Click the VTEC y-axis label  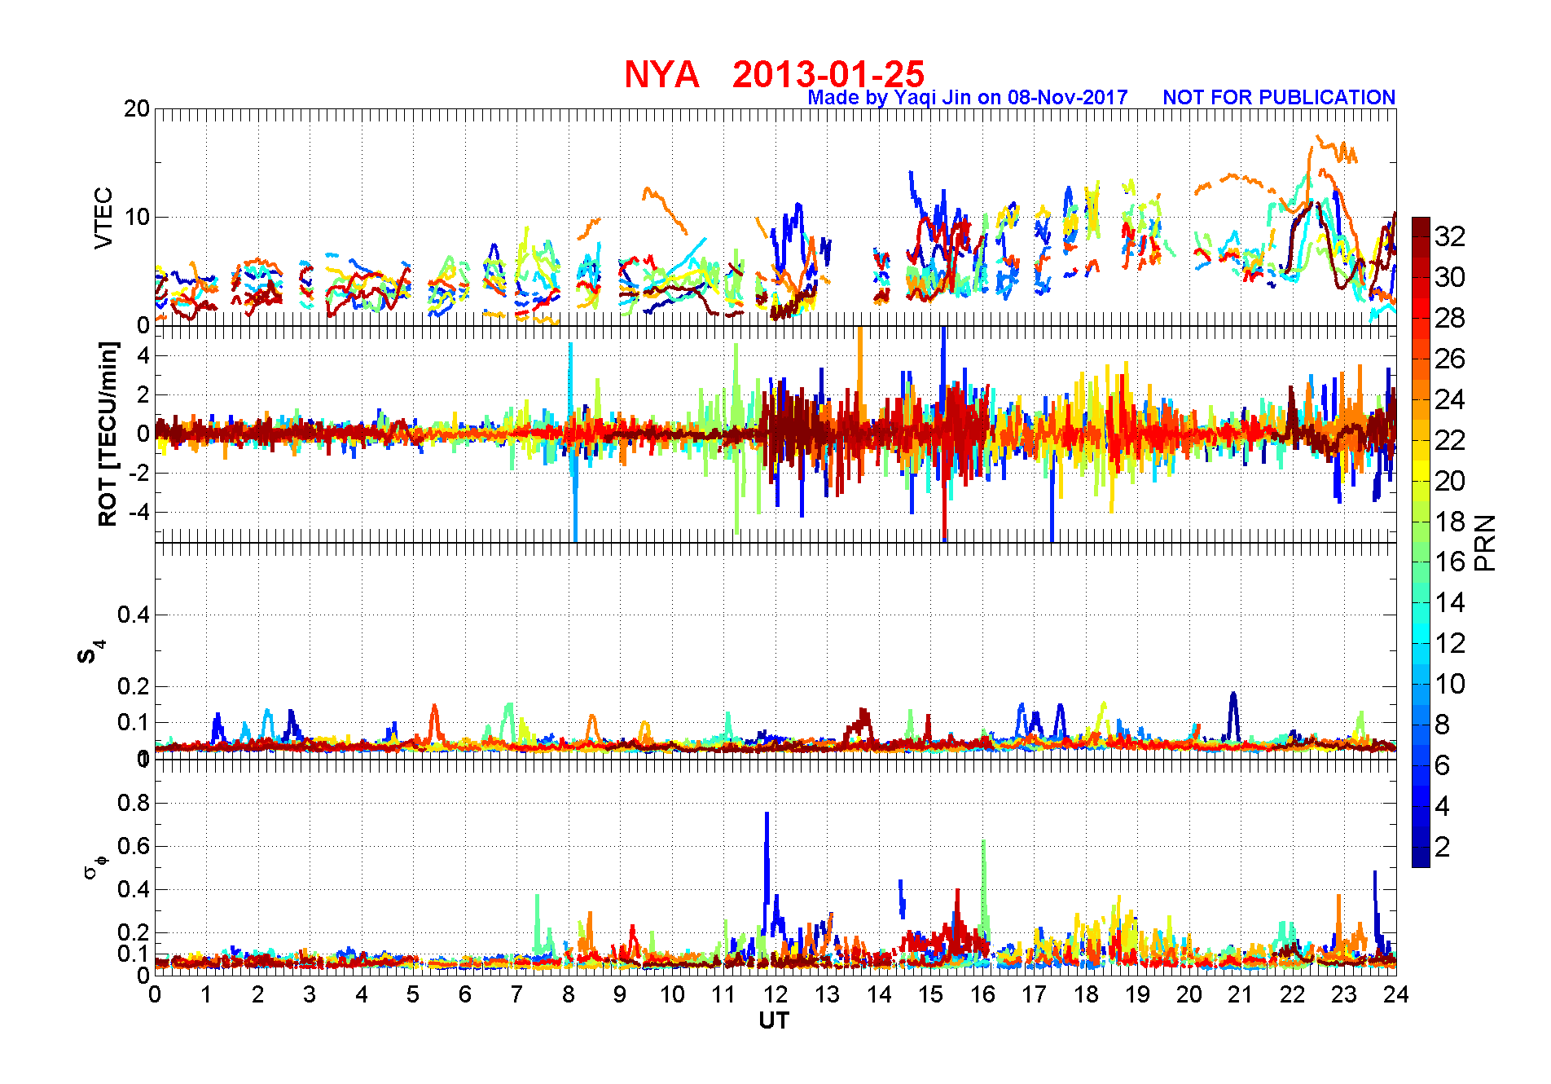click(x=103, y=218)
